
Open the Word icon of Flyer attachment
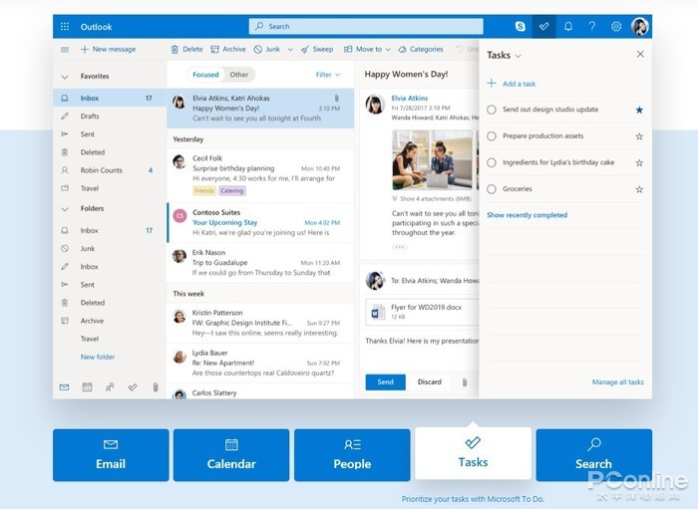point(378,312)
